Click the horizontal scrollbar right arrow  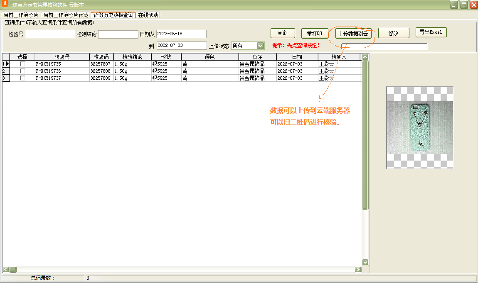(358, 269)
